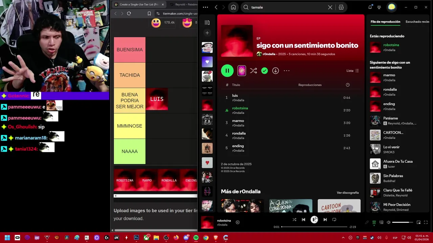Image resolution: width=433 pixels, height=243 pixels.
Task: Pause the album with the green button
Action: [x=227, y=71]
